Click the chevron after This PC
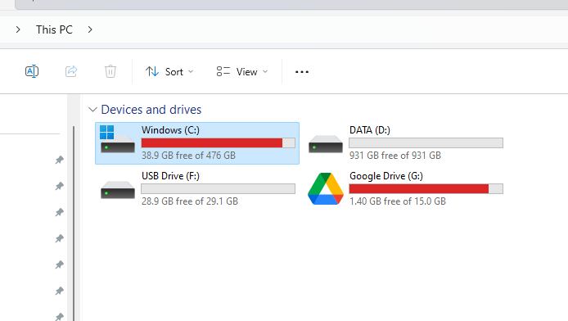Screen dimensions: 568x321 coord(90,29)
